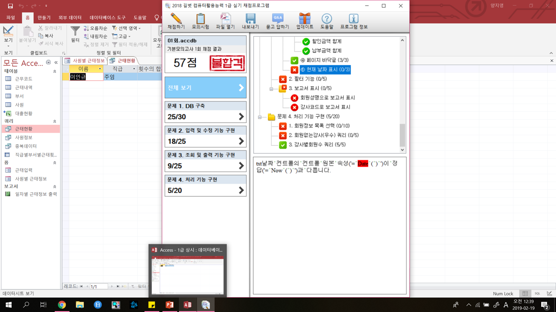Select 2. 필터 기능 tree item

pyautogui.click(x=308, y=79)
